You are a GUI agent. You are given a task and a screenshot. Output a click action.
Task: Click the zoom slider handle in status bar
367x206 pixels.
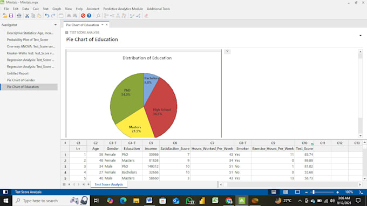point(314,192)
